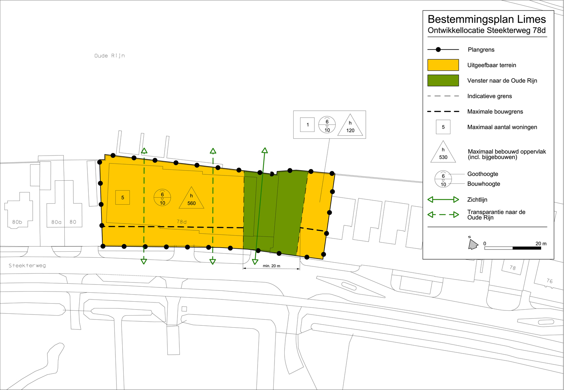Click the triangle labeled h 120 in callout box
564x390 pixels.
coord(350,125)
